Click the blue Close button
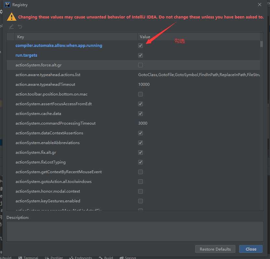270x259 pixels. 251,249
